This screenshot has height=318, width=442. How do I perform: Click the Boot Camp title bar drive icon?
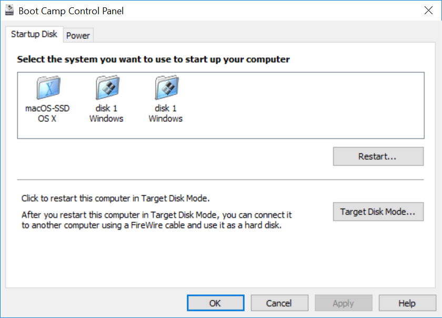click(9, 11)
